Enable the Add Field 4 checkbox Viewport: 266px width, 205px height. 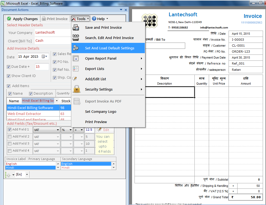tap(10, 151)
